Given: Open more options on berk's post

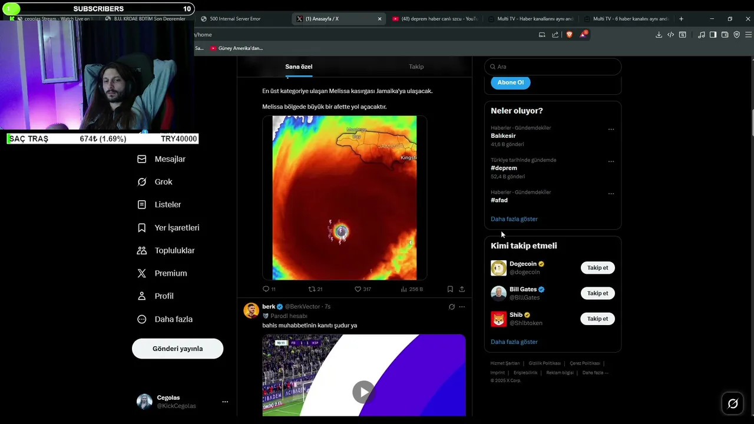Looking at the screenshot, I should tap(462, 307).
